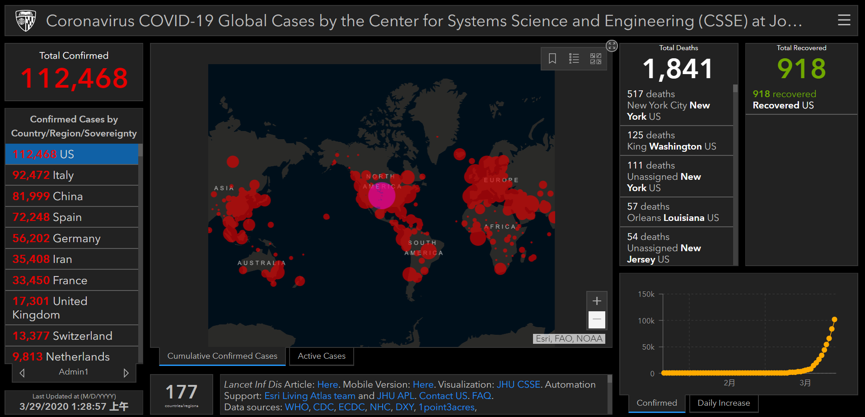The height and width of the screenshot is (417, 865).
Task: Select the Daily Increase chart tab
Action: (x=724, y=403)
